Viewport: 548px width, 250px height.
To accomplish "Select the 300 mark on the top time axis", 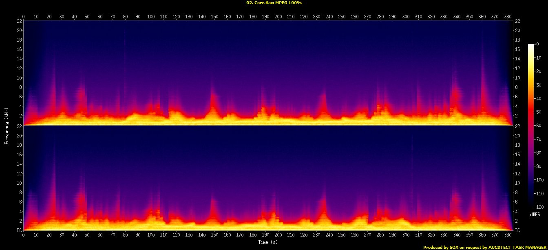I will [406, 16].
